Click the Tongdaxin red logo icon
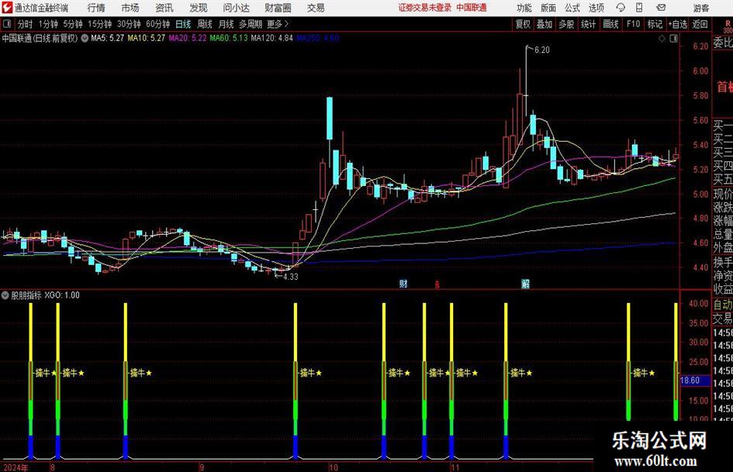Screen dimensions: 733x472 click(7, 8)
